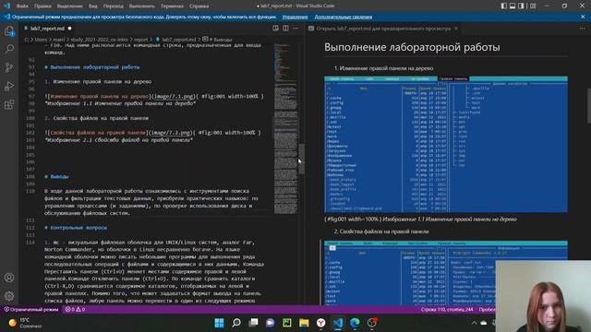Open File Explorer from taskbar

(304, 323)
